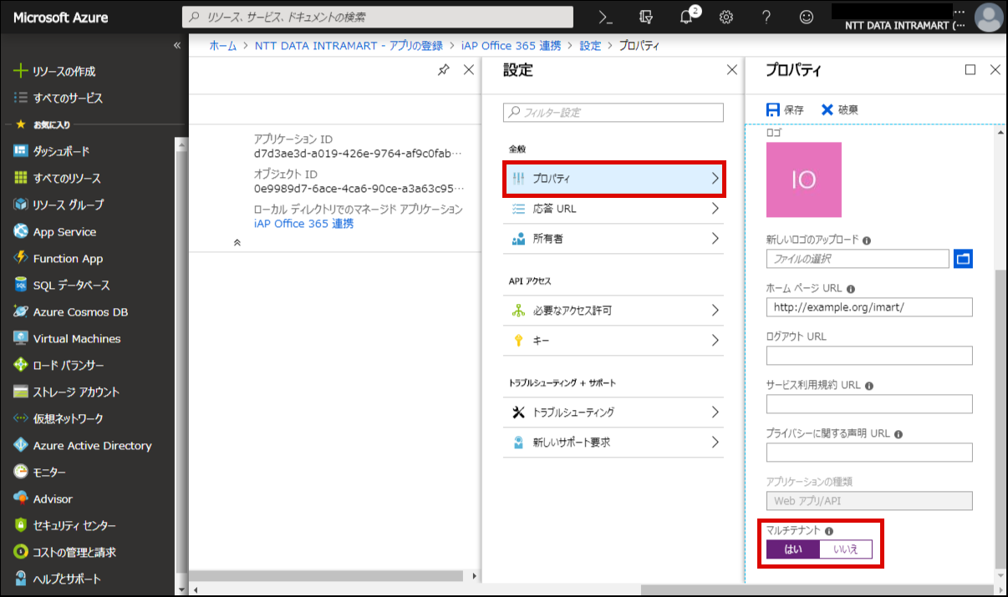This screenshot has height=597, width=1008.
Task: Open Cloud Shell from the top bar
Action: [606, 17]
